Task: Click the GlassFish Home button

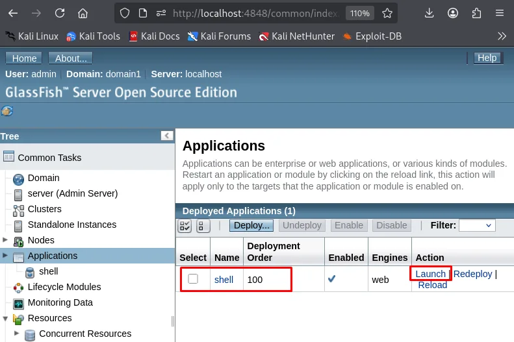Action: [x=24, y=58]
